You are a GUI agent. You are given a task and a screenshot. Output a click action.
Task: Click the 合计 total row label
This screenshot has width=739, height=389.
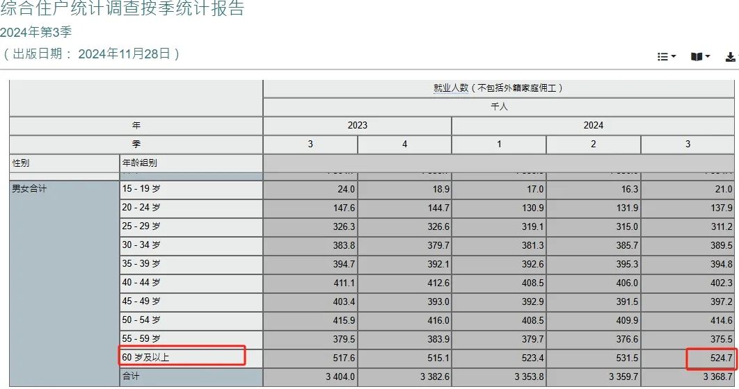[132, 376]
